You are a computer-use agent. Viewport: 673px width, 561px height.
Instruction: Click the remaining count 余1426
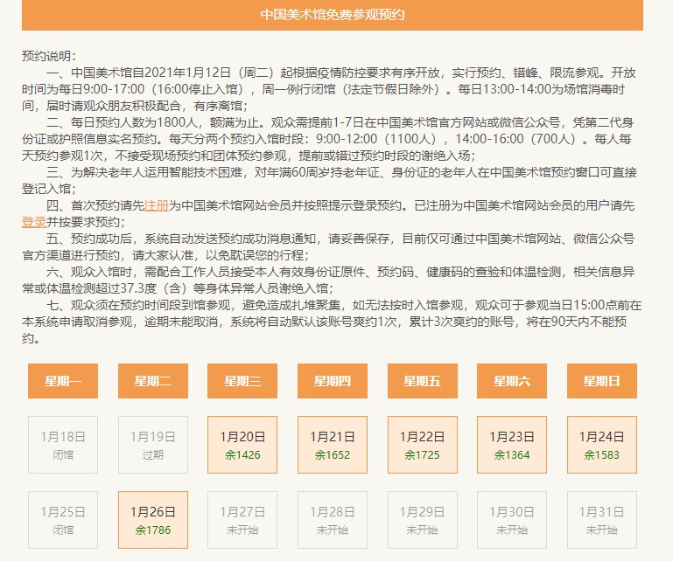(x=242, y=454)
